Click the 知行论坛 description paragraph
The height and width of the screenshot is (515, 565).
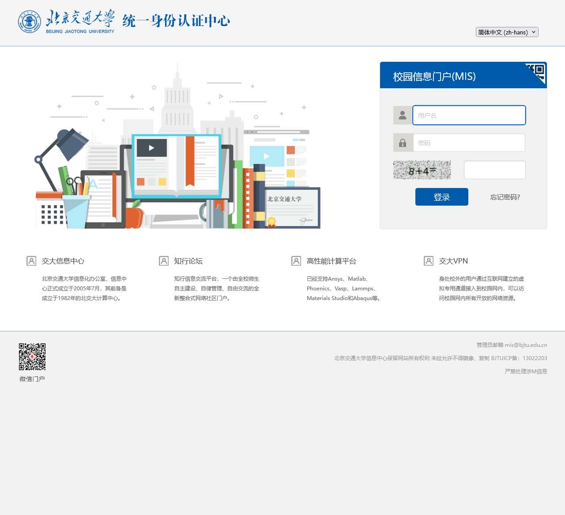217,288
